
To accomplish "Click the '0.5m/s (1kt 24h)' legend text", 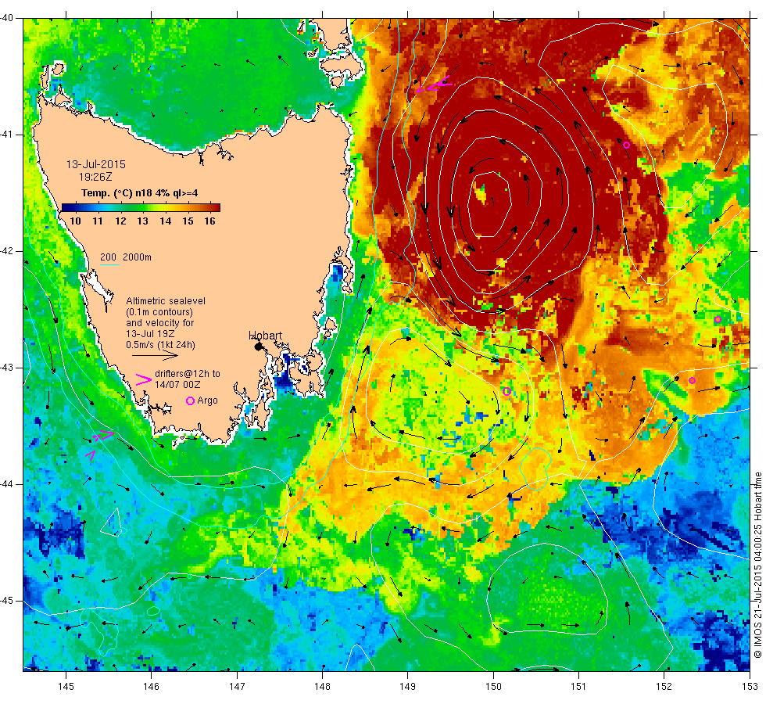I will point(160,345).
